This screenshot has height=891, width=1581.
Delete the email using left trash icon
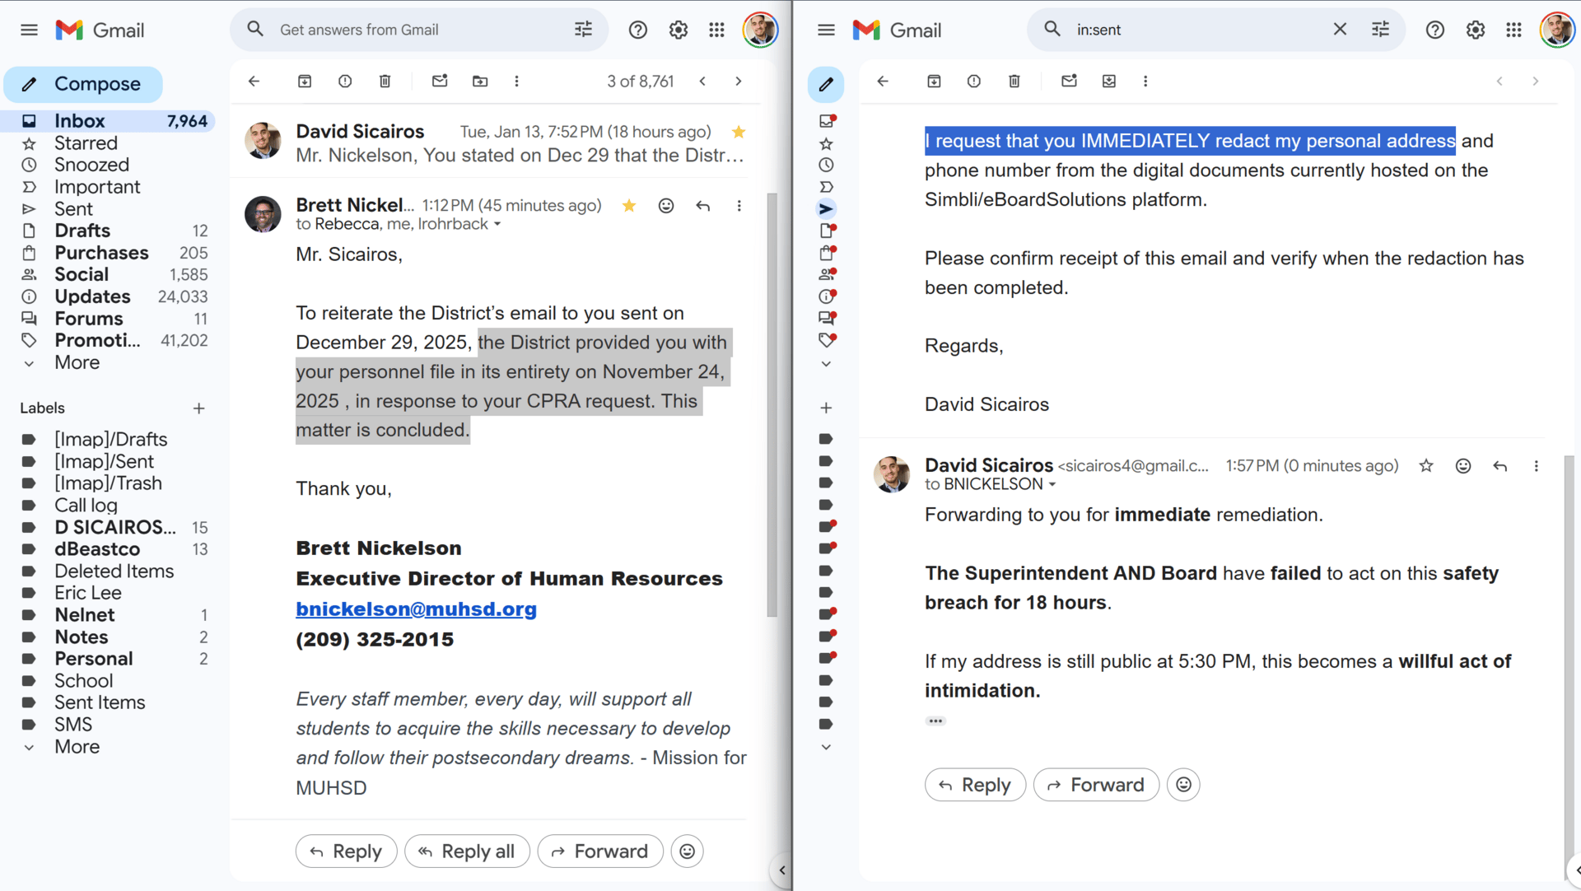pyautogui.click(x=385, y=81)
